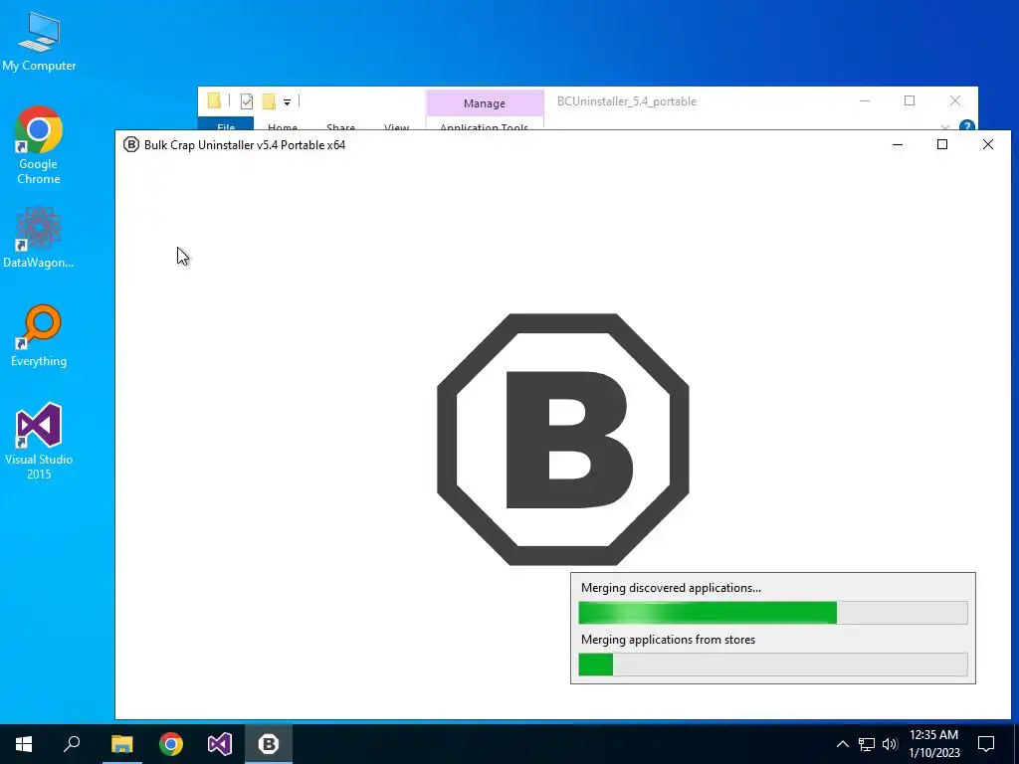The height and width of the screenshot is (764, 1019).
Task: Maximize the Bulk Crap Uninstaller window
Action: pos(942,144)
